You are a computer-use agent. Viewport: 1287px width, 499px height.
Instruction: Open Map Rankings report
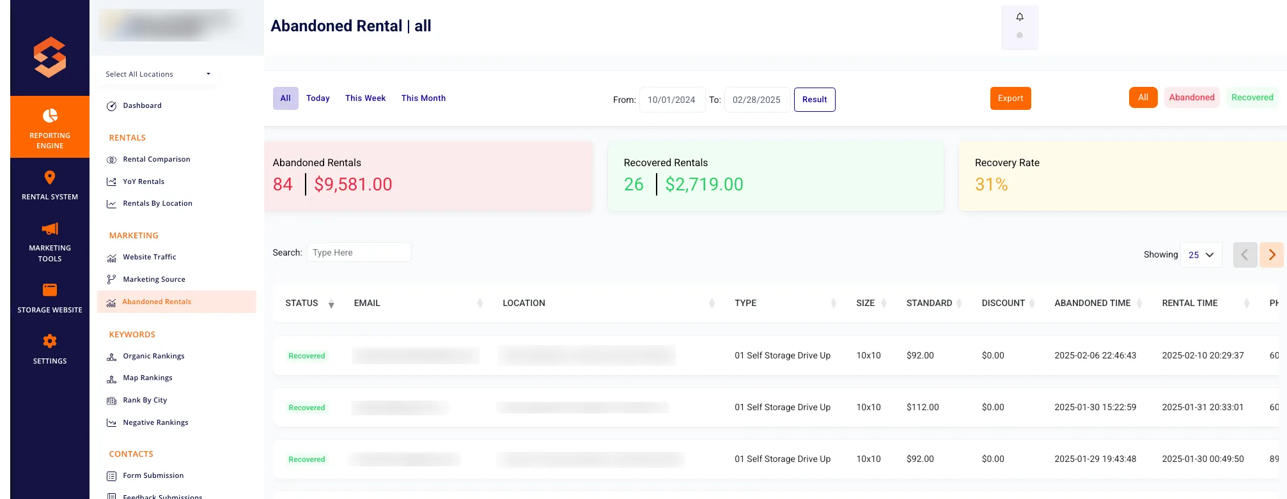pyautogui.click(x=148, y=378)
